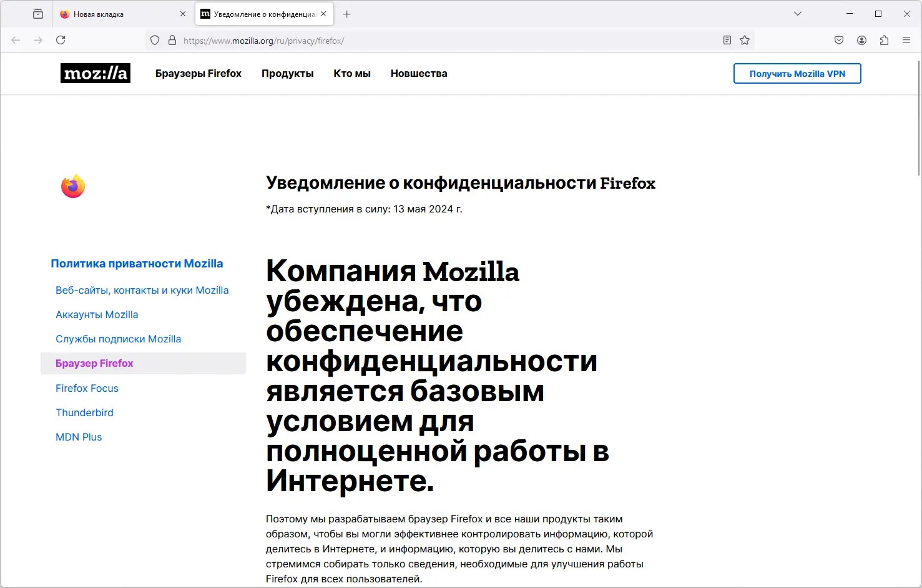The image size is (922, 588).
Task: Click the Уведомление о конфиденциальности Firefox heading
Action: click(x=461, y=183)
